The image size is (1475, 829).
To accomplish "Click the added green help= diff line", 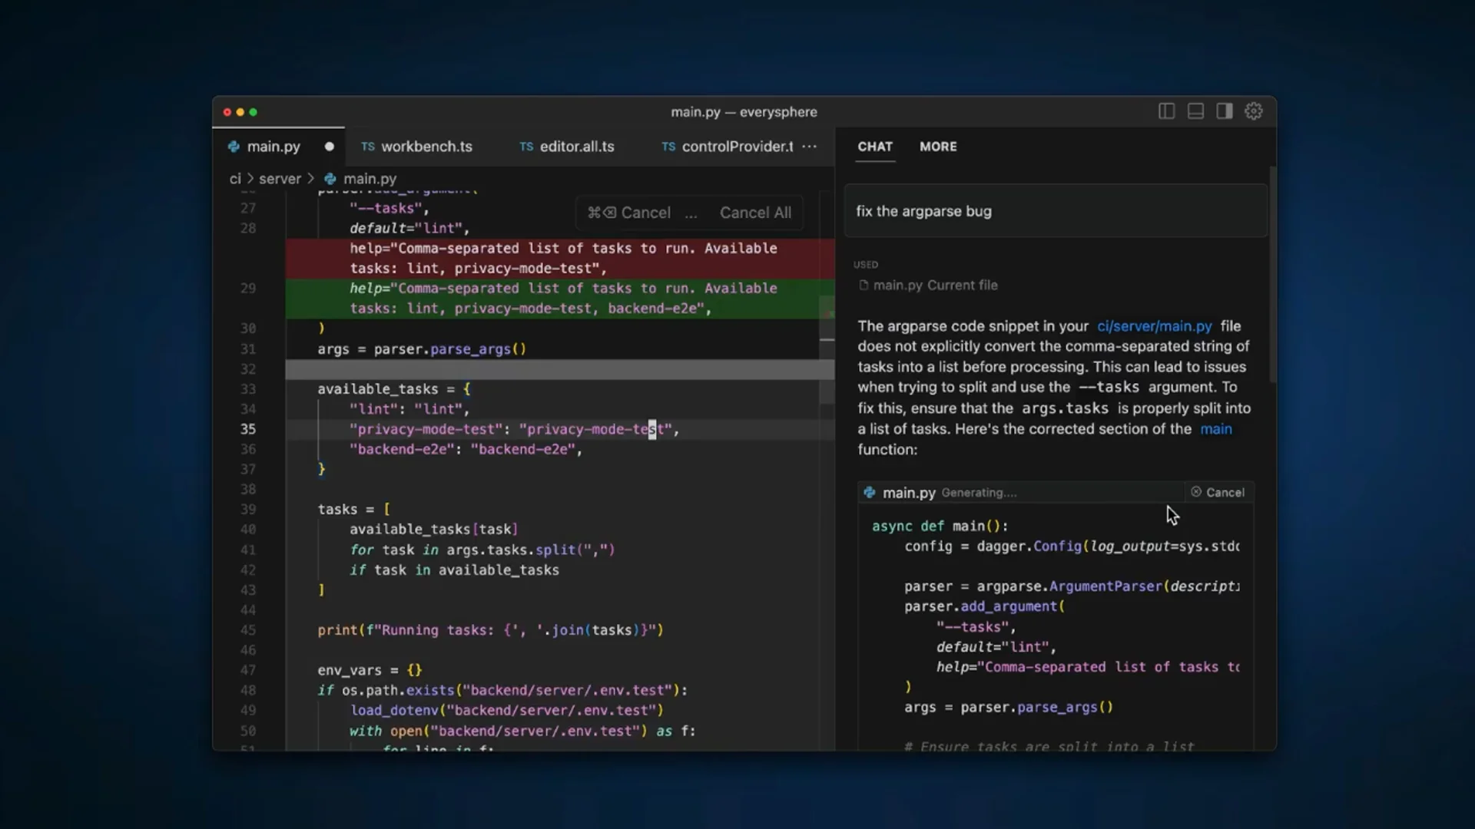I will pyautogui.click(x=560, y=298).
